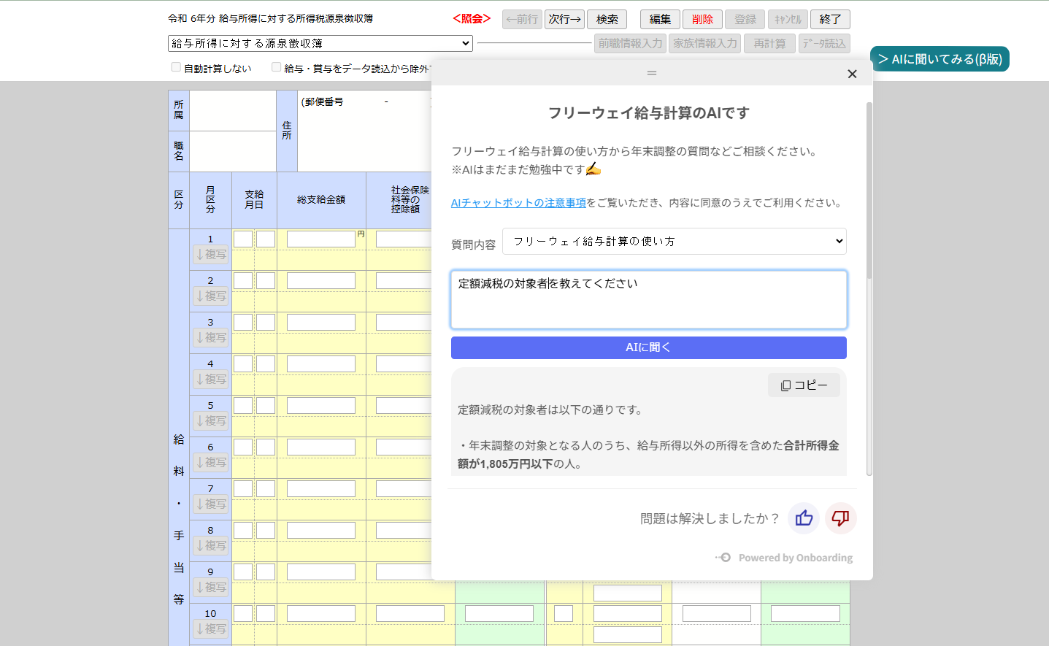
Task: Open the 質問内容 topic dropdown
Action: pyautogui.click(x=675, y=242)
